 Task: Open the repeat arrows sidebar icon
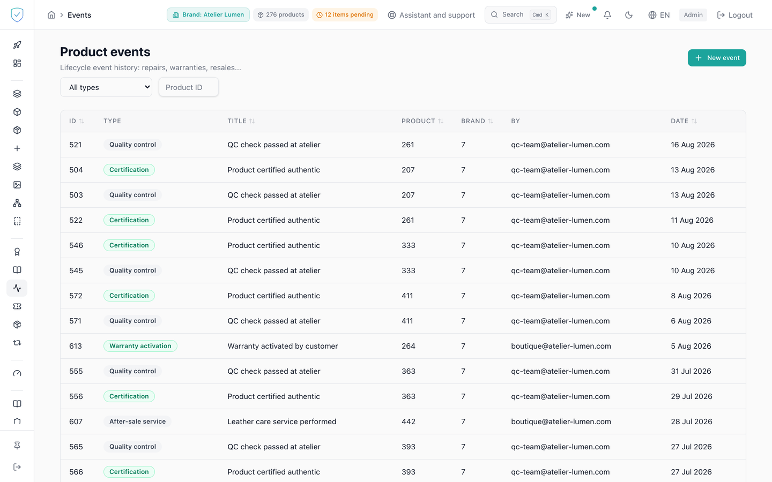pos(17,343)
